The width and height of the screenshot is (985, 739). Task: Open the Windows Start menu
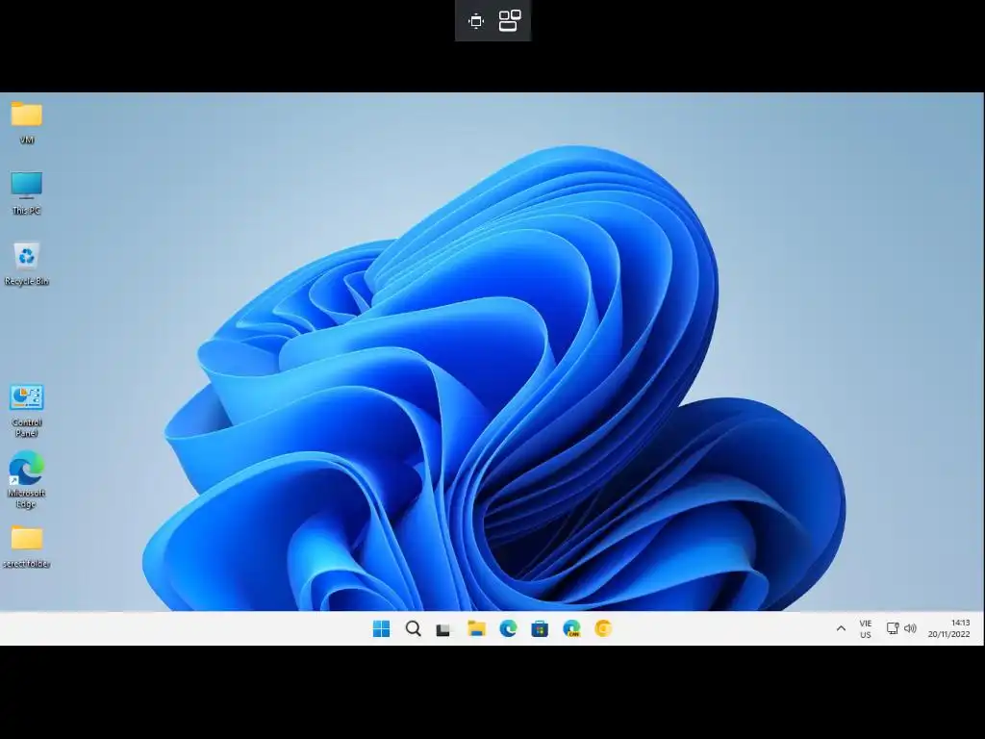point(381,628)
